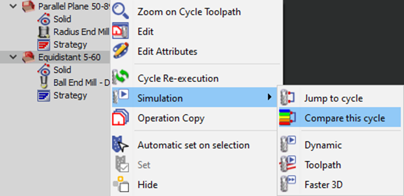Select Solid item under Parallel Plane
The image size is (404, 196).
tap(55, 19)
